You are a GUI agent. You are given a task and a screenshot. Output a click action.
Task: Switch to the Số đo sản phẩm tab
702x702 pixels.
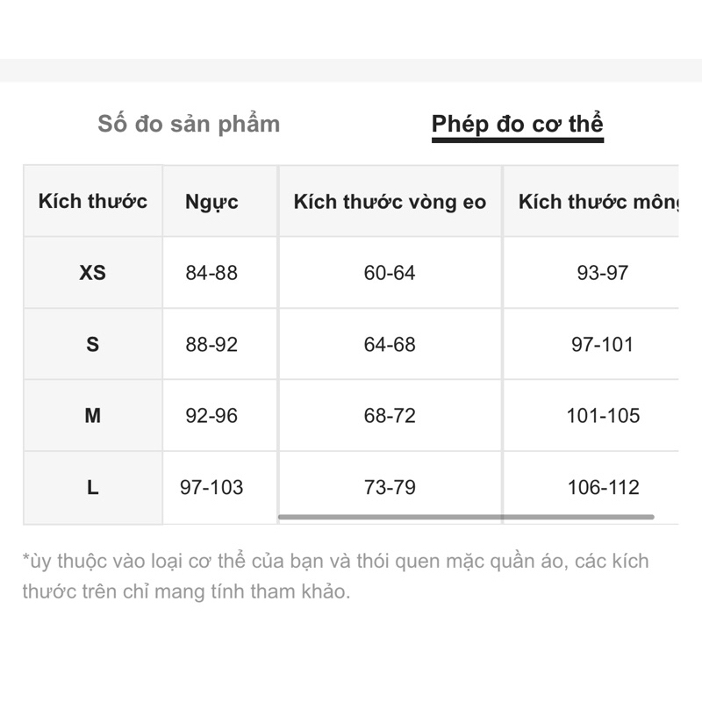189,124
